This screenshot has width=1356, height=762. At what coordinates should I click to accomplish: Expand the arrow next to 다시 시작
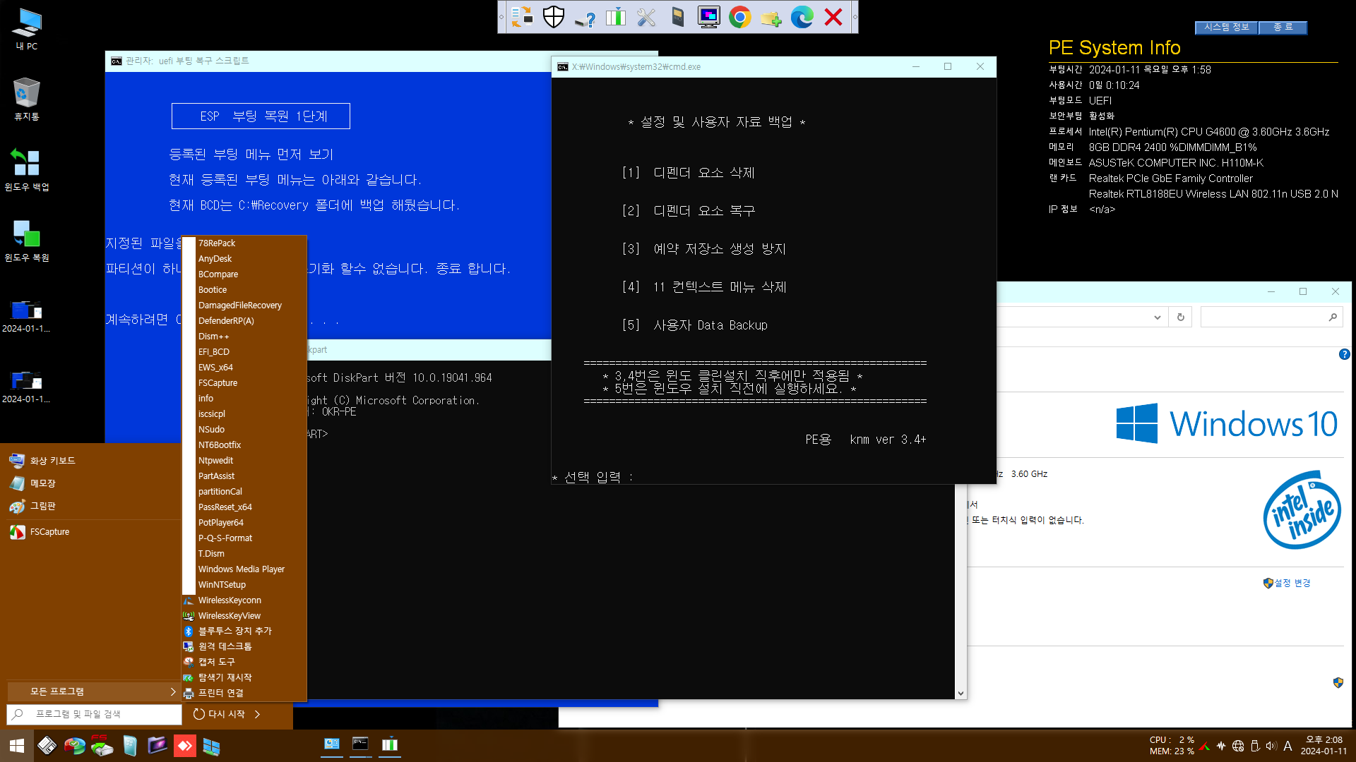258,714
